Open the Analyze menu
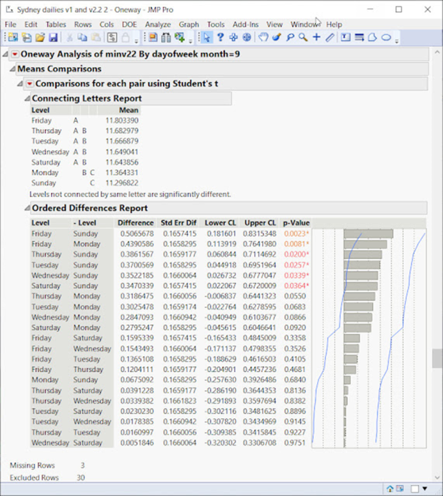This screenshot has width=443, height=496. pyautogui.click(x=158, y=24)
